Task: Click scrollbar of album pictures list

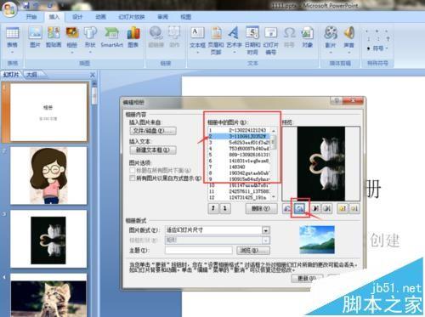Action: pos(274,164)
